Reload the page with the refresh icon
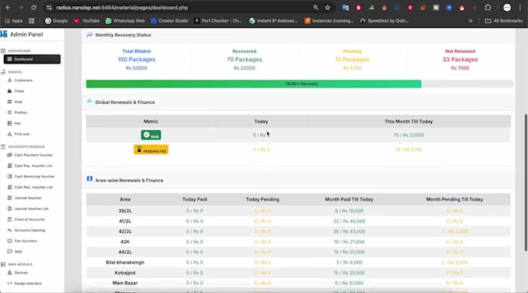Viewport: 528px width, 293px height. [x=33, y=8]
